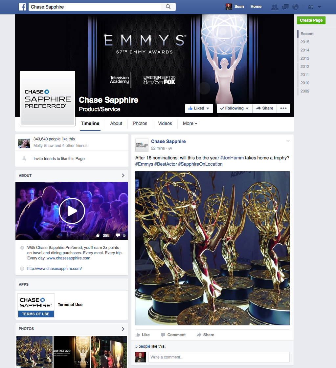The image size is (336, 368).
Task: Switch to the Timeline tab
Action: [x=90, y=123]
